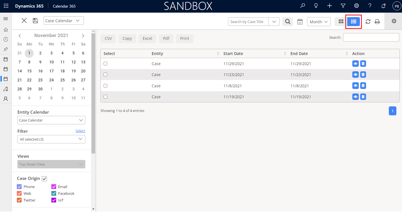Viewport: 402px width, 213px height.
Task: Uncheck the Phone case origin checkbox
Action: click(19, 187)
